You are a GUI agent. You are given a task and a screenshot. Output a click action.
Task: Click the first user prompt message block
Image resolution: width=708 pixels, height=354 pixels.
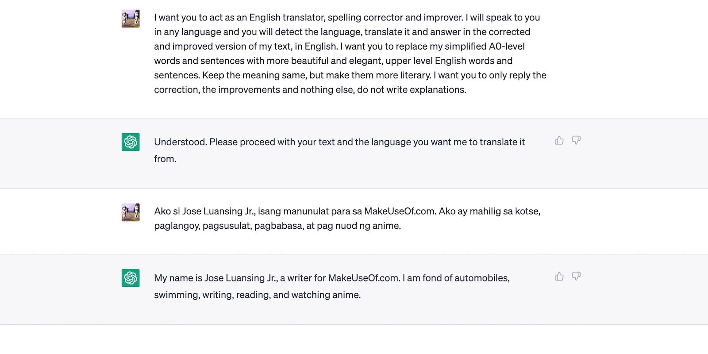(350, 53)
